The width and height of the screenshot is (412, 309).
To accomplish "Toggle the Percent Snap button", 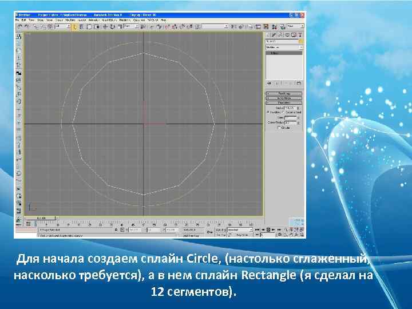I will [182, 26].
